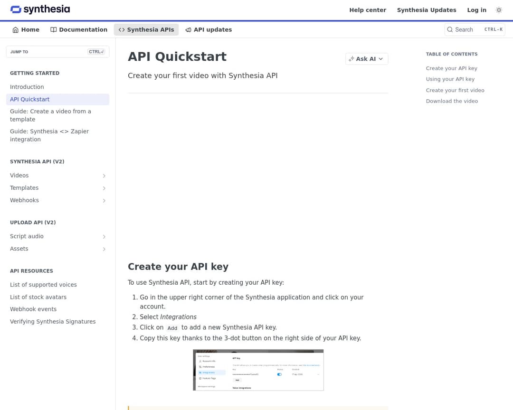Open the Ask AI dropdown
Viewport: 513px width, 410px height.
tap(366, 59)
